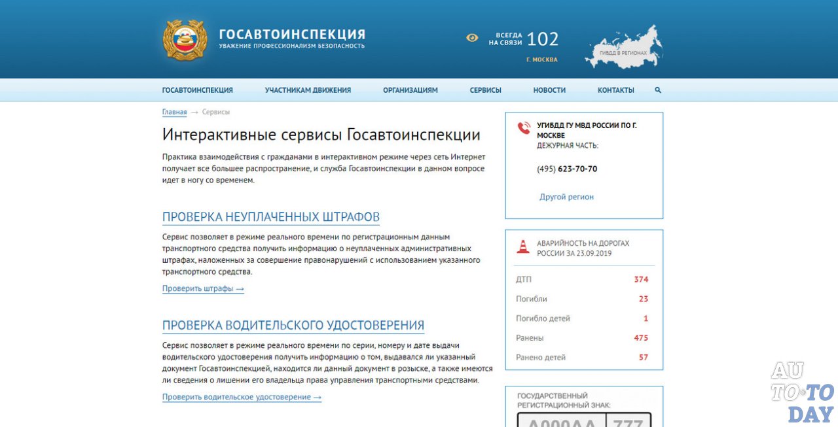Click Дежурная часть label
The height and width of the screenshot is (427, 838).
click(x=568, y=146)
